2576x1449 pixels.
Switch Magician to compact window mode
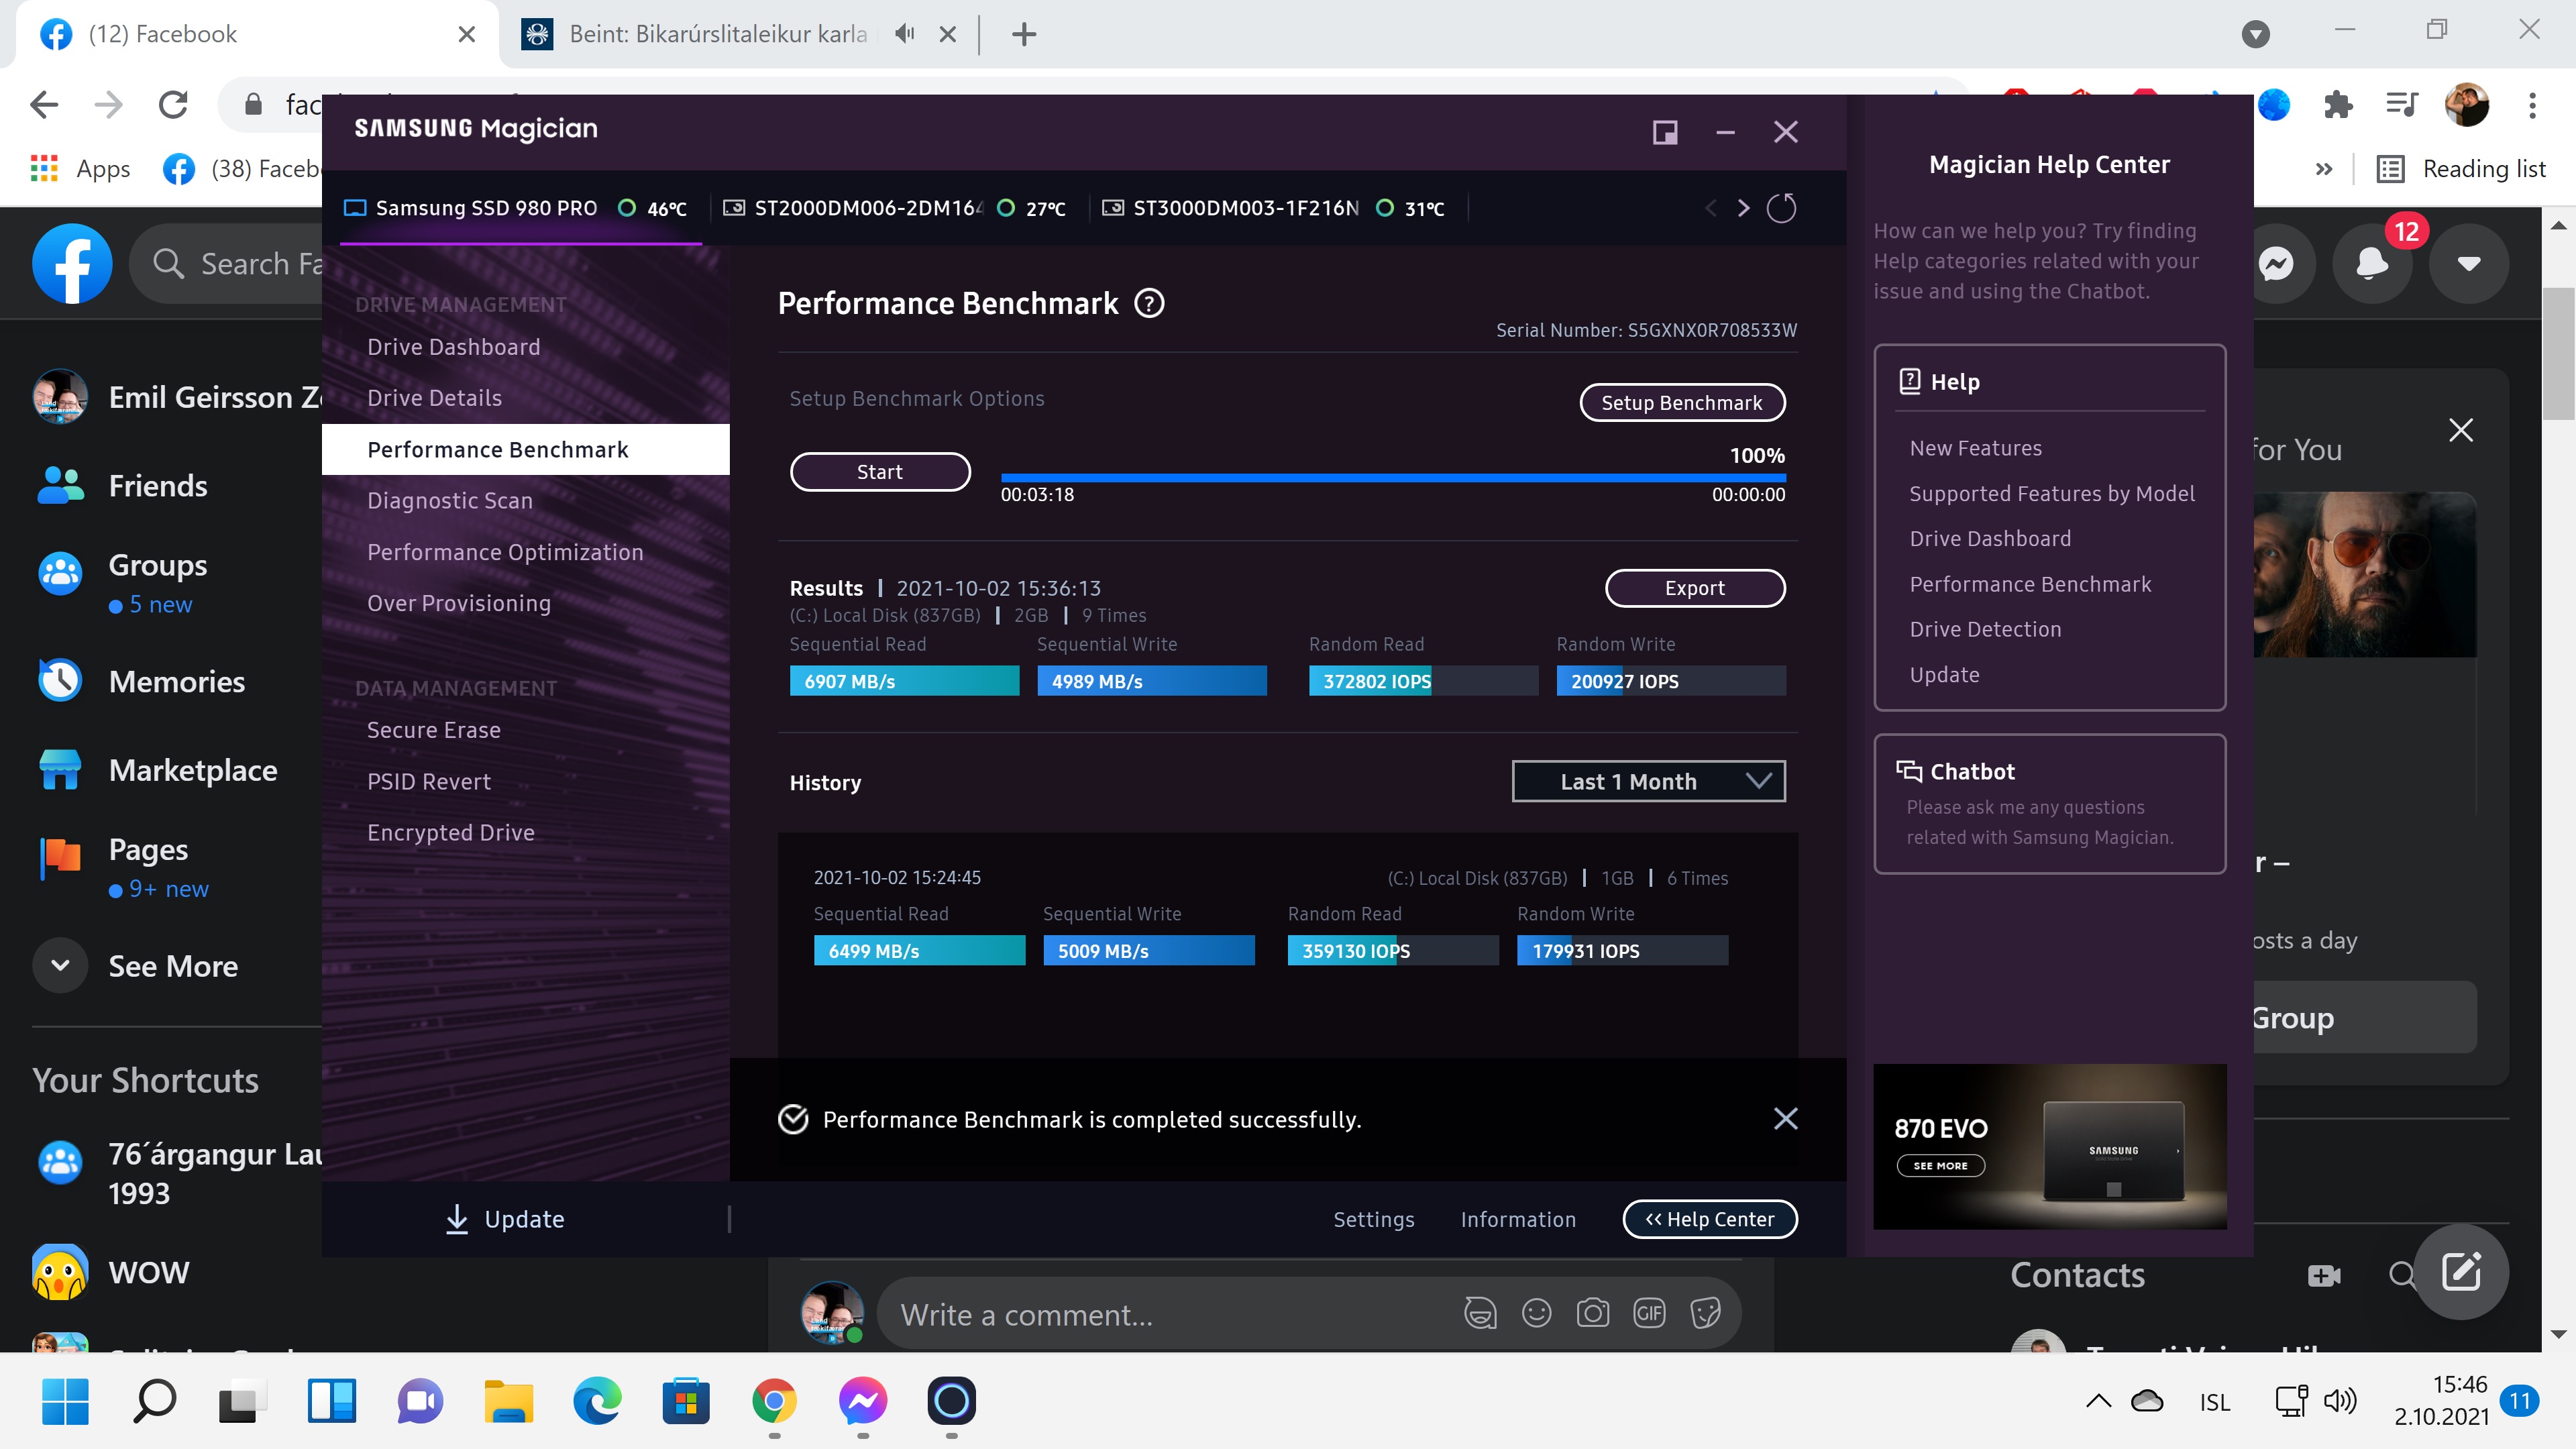pyautogui.click(x=1664, y=132)
